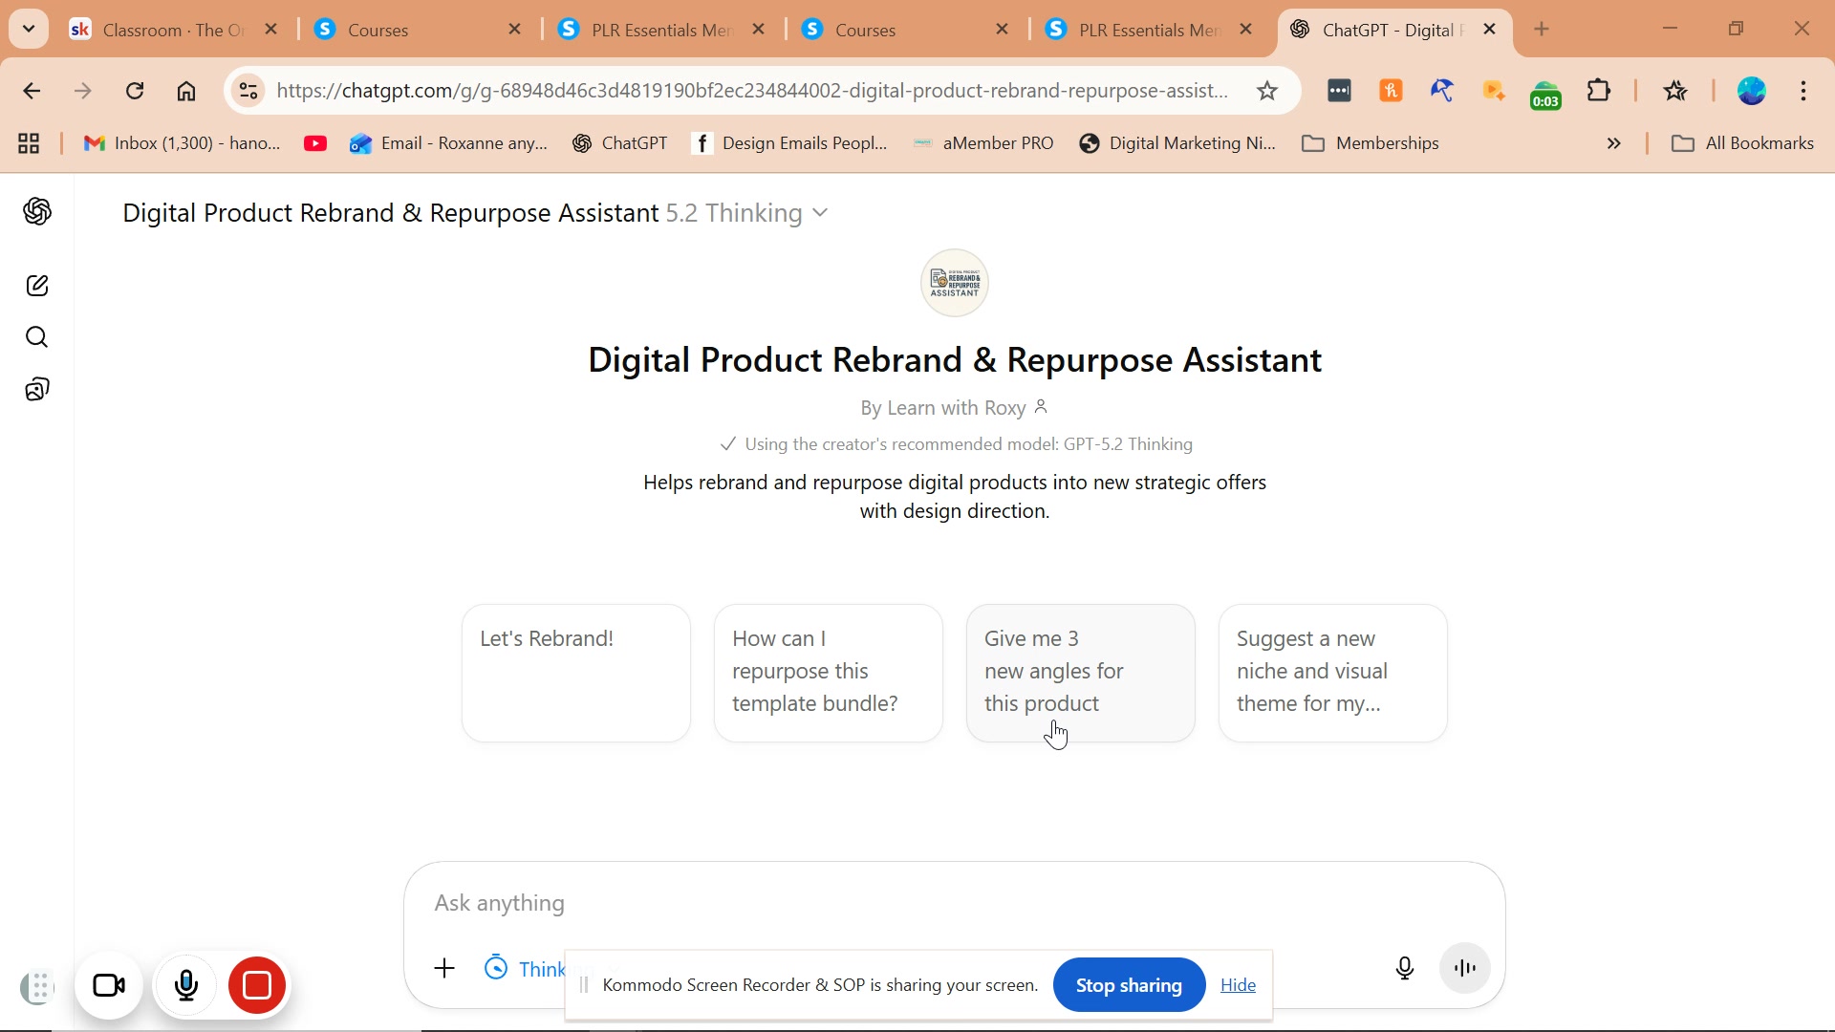The width and height of the screenshot is (1835, 1032).
Task: Expand the 5.2 Thinking model selector
Action: tap(747, 213)
